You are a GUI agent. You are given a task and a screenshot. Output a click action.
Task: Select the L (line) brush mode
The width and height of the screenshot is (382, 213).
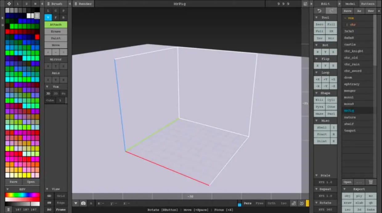pos(48,11)
